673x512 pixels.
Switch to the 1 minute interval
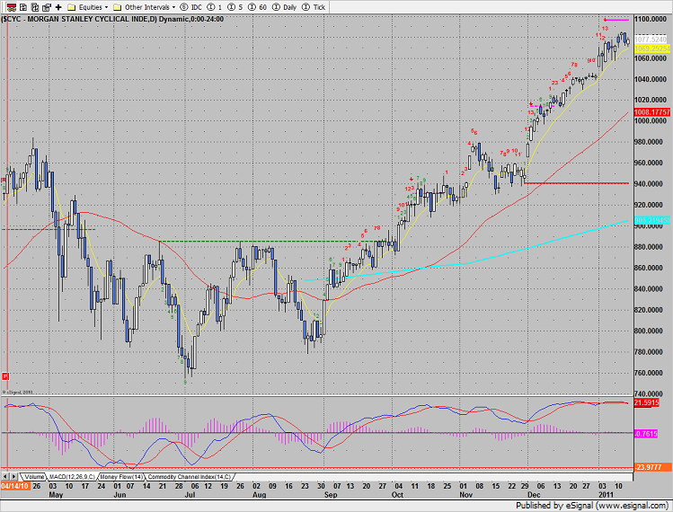click(x=215, y=7)
